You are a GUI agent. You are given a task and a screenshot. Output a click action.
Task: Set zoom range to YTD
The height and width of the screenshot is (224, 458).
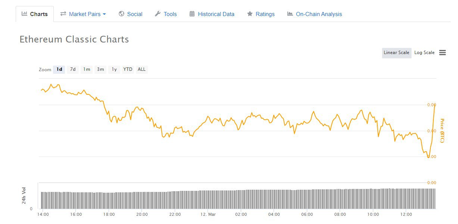point(128,69)
